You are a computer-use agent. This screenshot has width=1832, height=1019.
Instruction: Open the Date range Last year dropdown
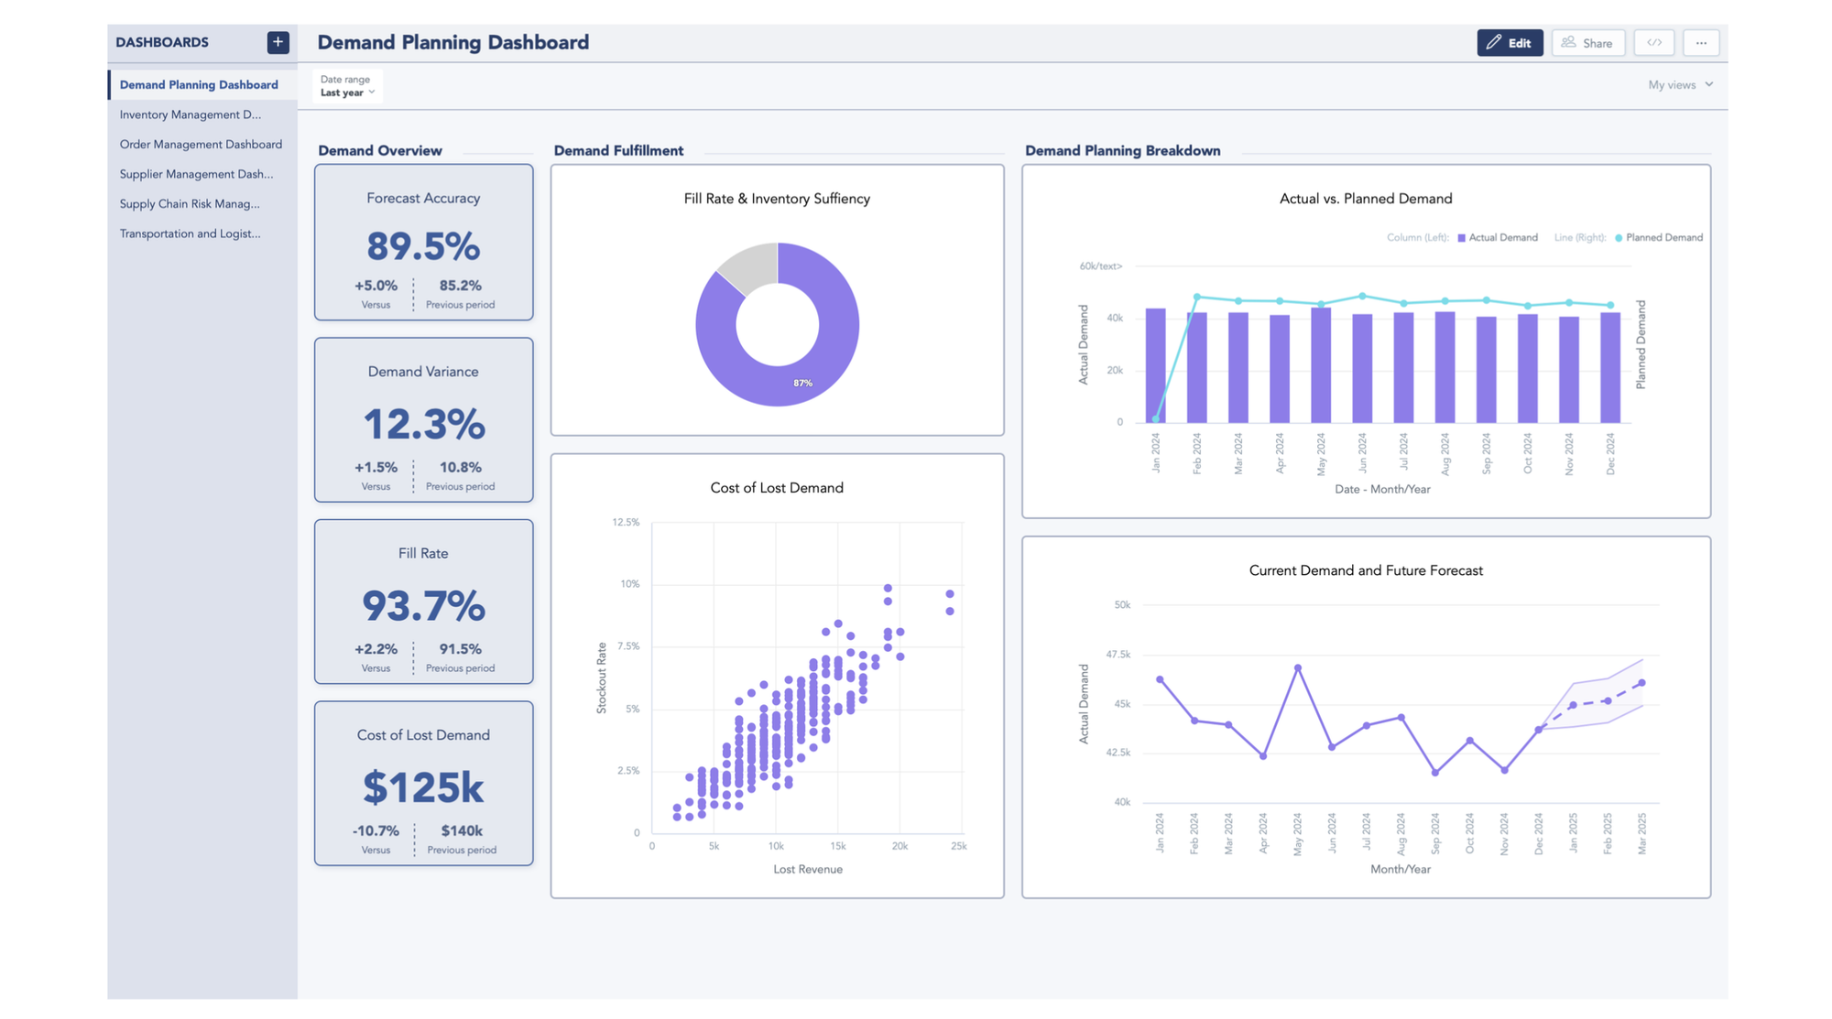coord(345,85)
